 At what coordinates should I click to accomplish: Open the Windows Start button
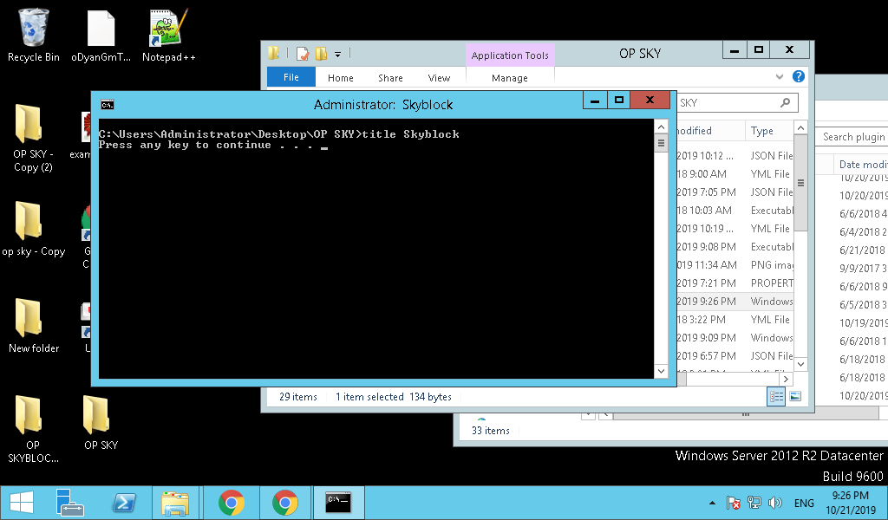(21, 502)
